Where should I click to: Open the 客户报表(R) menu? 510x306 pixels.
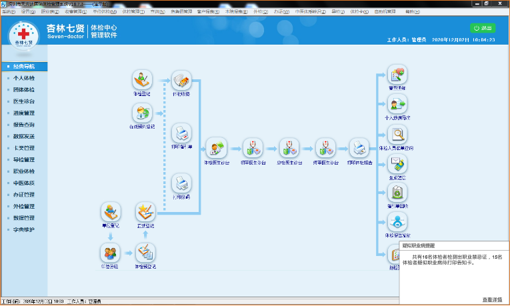[x=208, y=12]
